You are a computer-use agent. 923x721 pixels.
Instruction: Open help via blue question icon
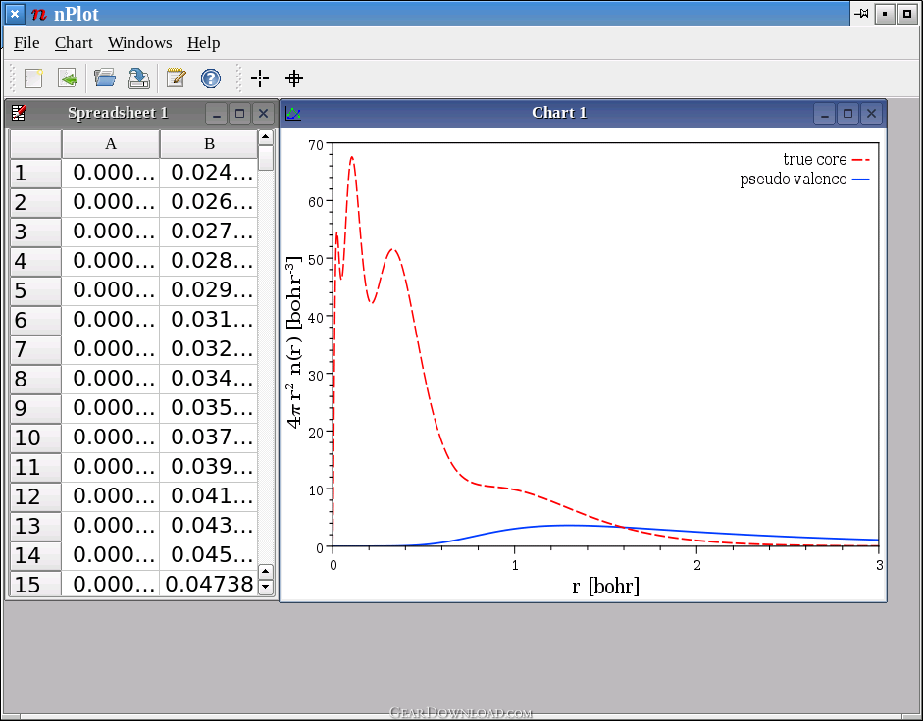pyautogui.click(x=211, y=78)
